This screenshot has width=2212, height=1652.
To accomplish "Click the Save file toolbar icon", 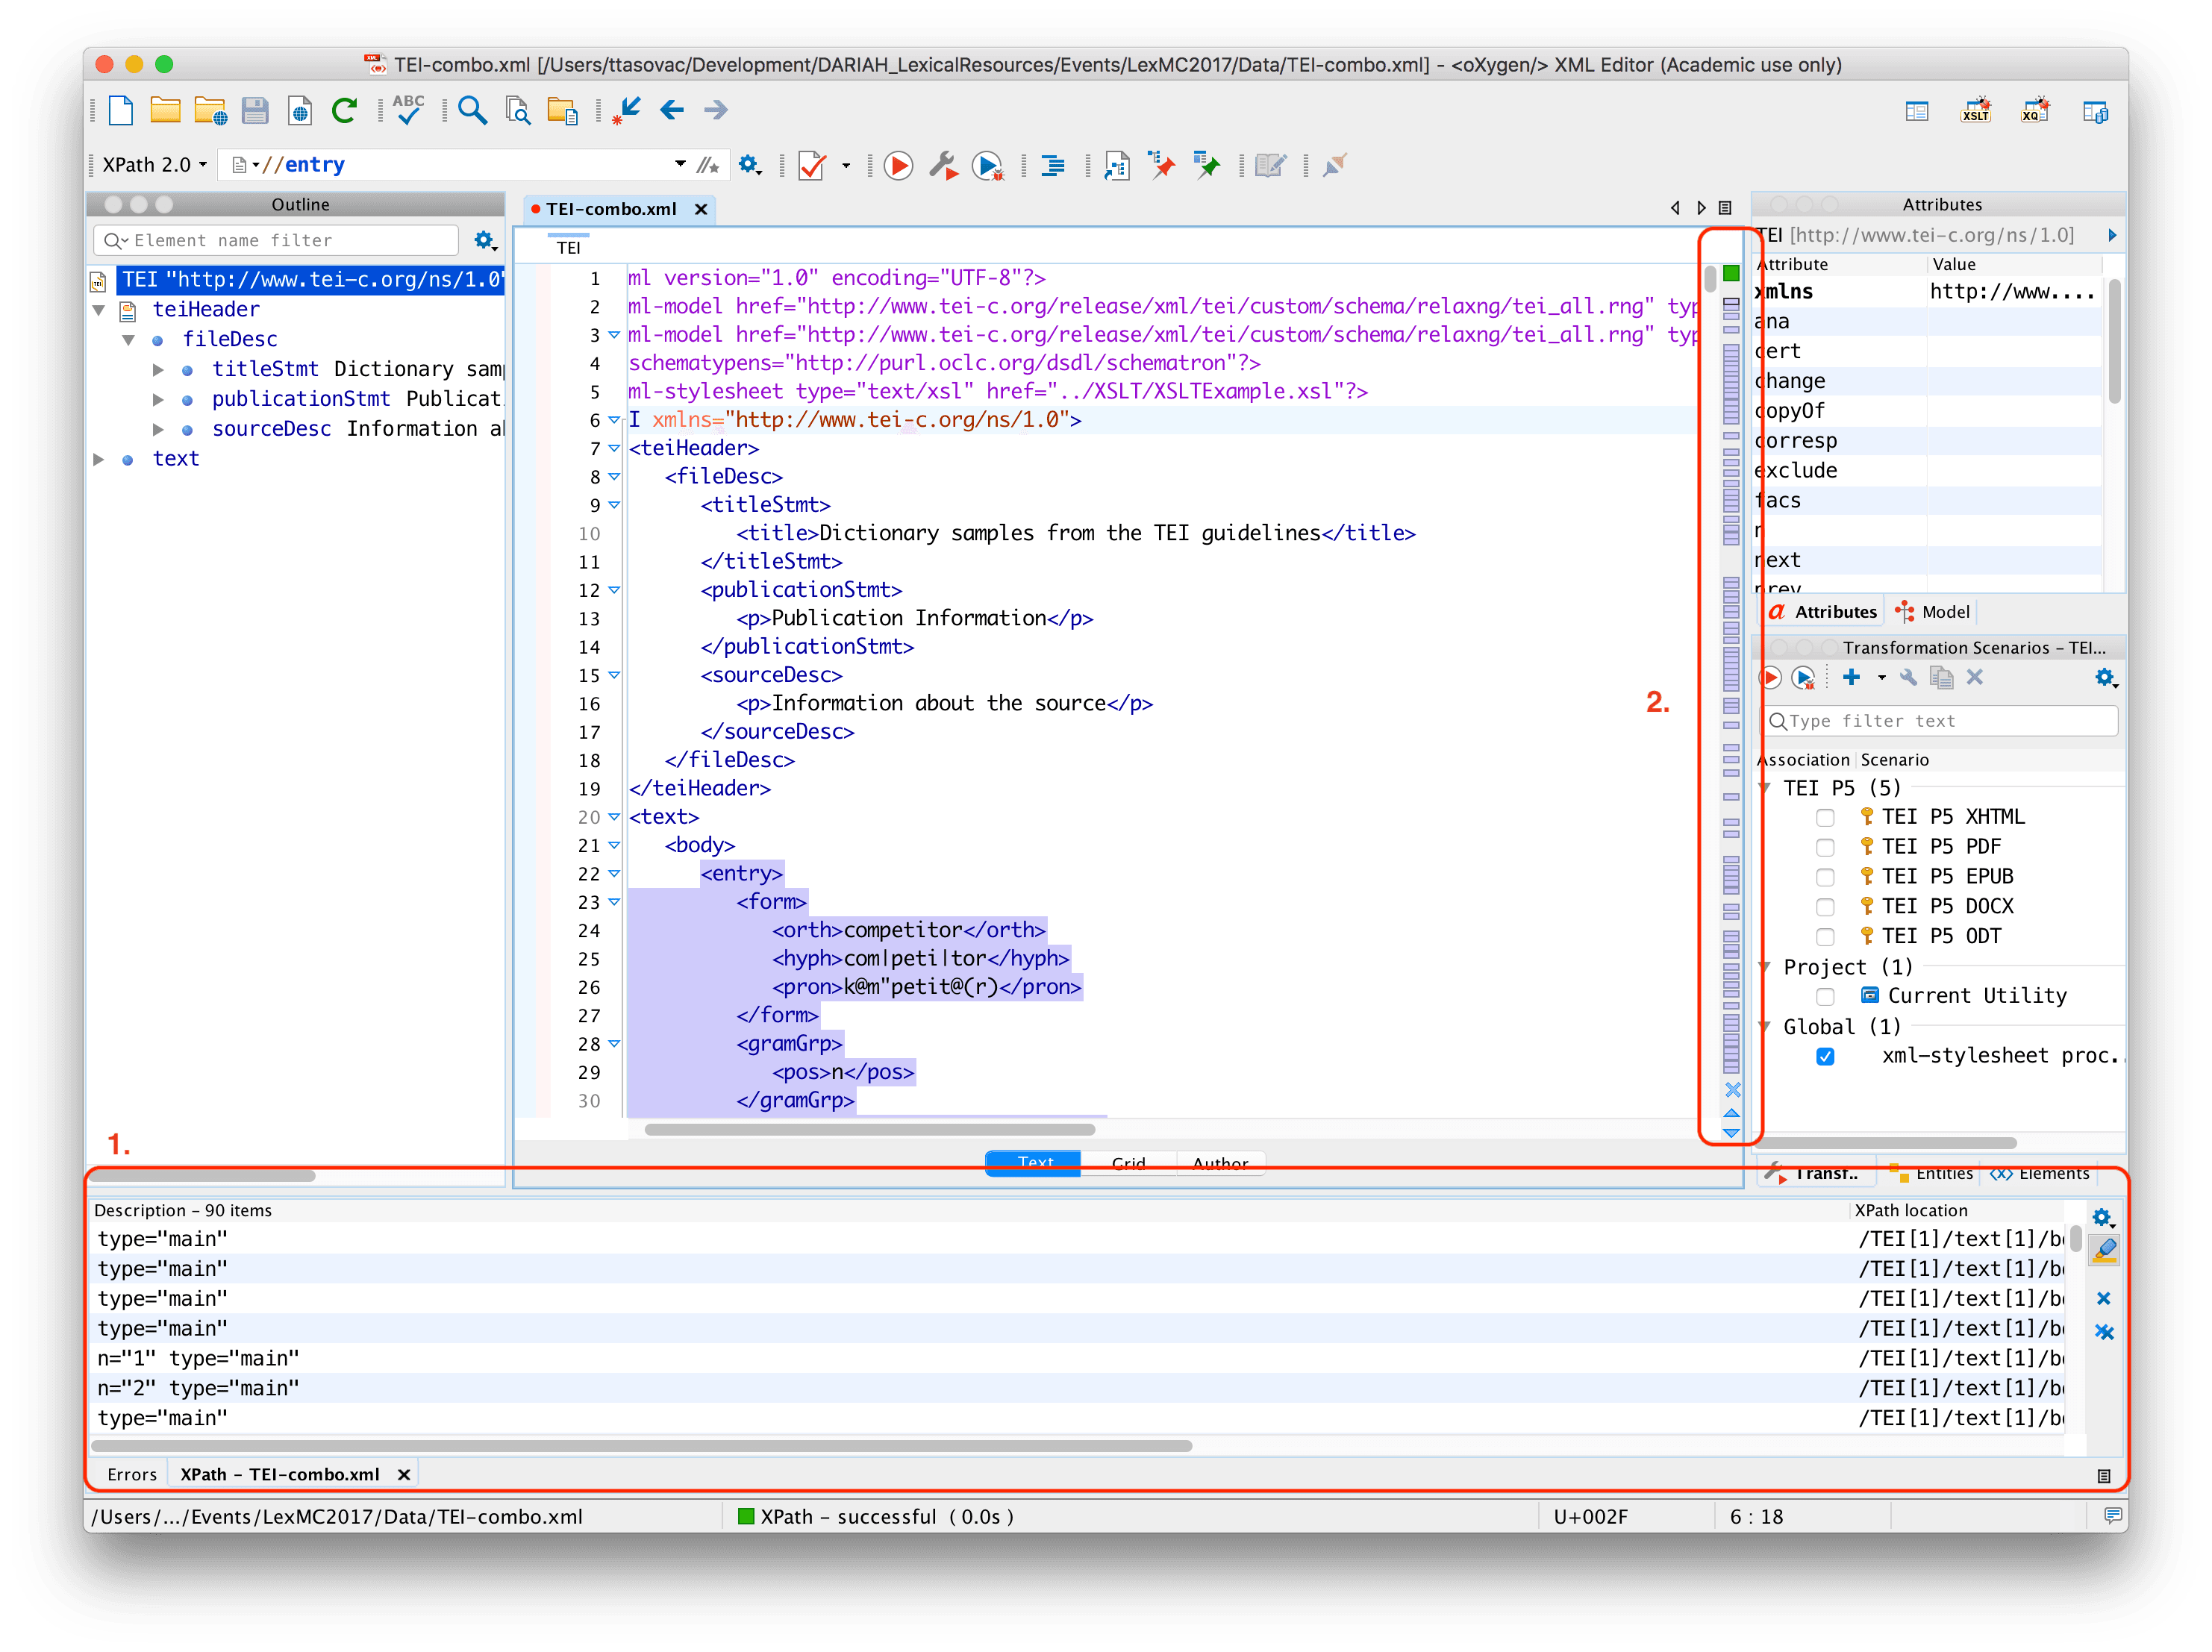I will pyautogui.click(x=255, y=110).
